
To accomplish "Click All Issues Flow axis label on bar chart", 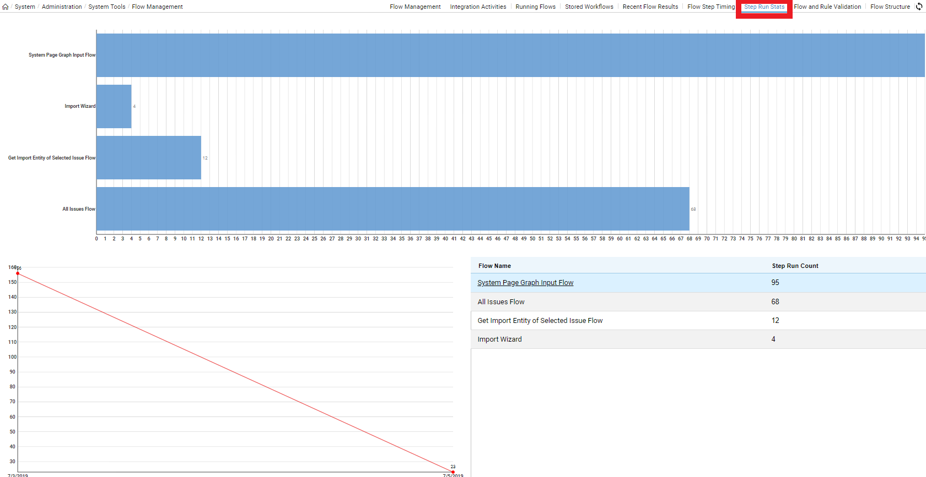I will click(x=79, y=209).
